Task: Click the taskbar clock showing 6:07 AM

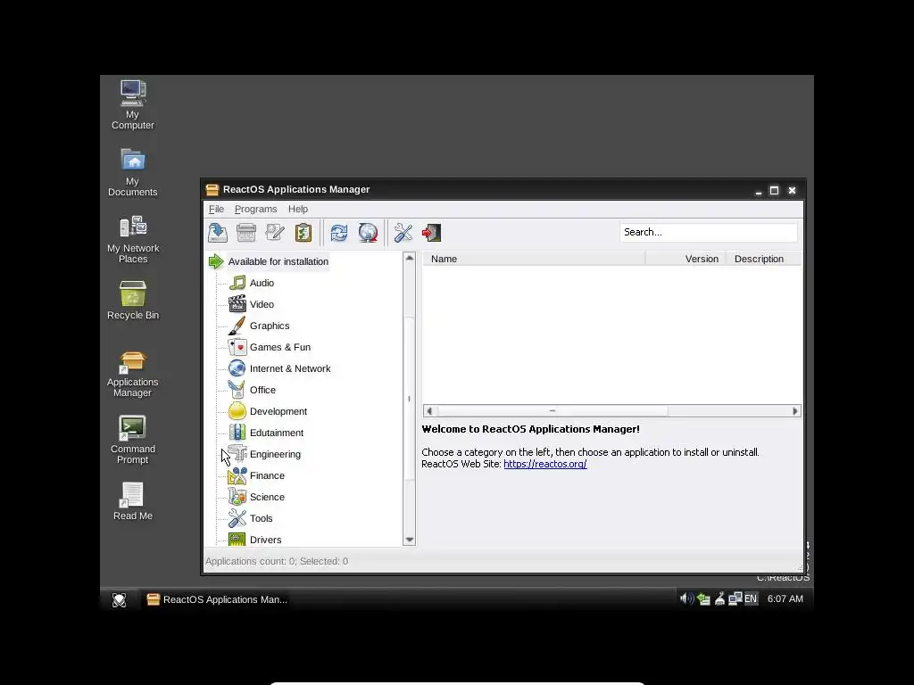Action: tap(785, 598)
